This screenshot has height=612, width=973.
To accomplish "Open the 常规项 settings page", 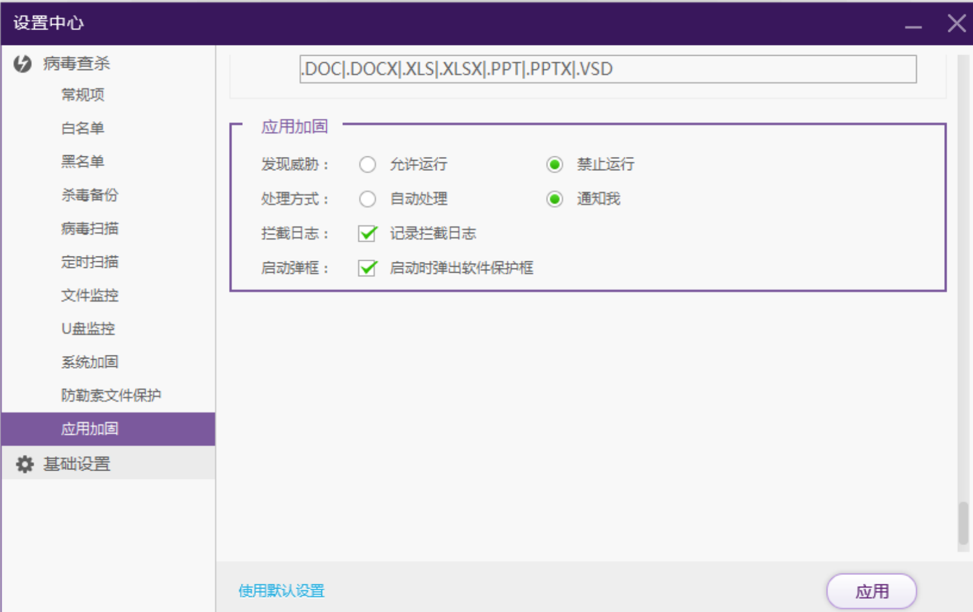I will (83, 95).
